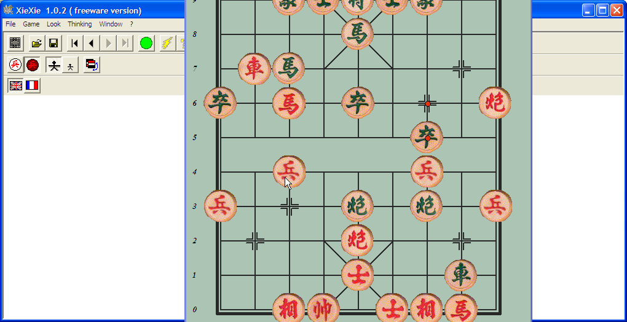Open the ? help menu

tap(132, 24)
